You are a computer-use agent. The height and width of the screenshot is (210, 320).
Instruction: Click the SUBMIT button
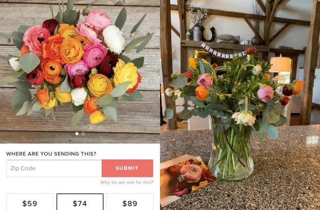coord(127,168)
